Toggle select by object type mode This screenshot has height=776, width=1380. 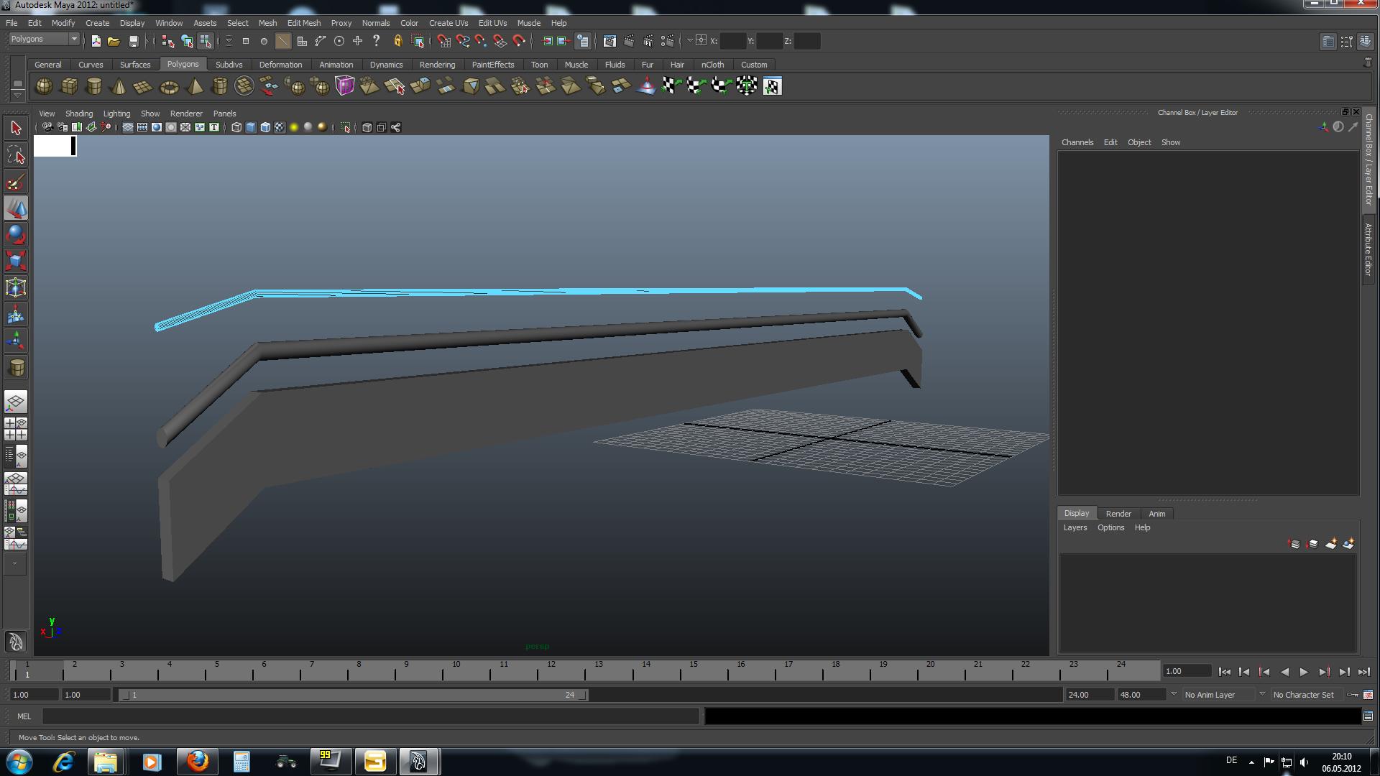pyautogui.click(x=187, y=41)
